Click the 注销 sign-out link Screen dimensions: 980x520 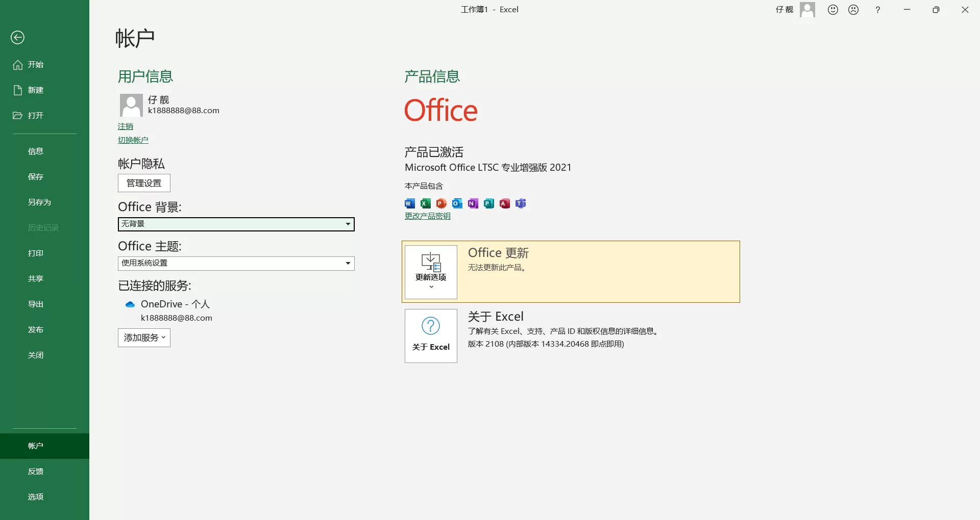pyautogui.click(x=126, y=126)
